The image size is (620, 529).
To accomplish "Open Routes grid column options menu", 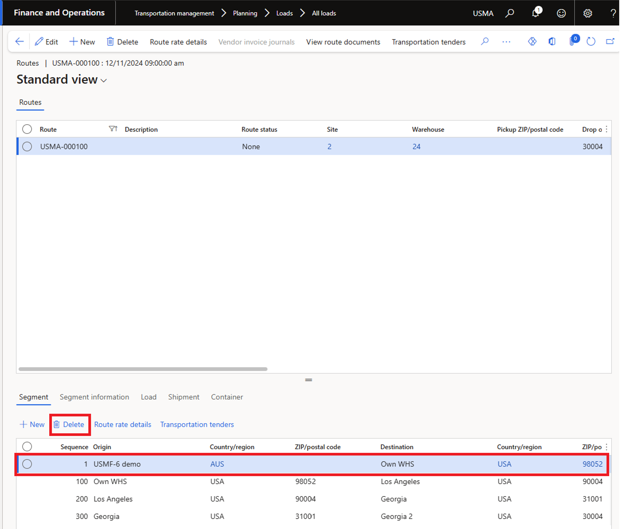I will (x=606, y=129).
